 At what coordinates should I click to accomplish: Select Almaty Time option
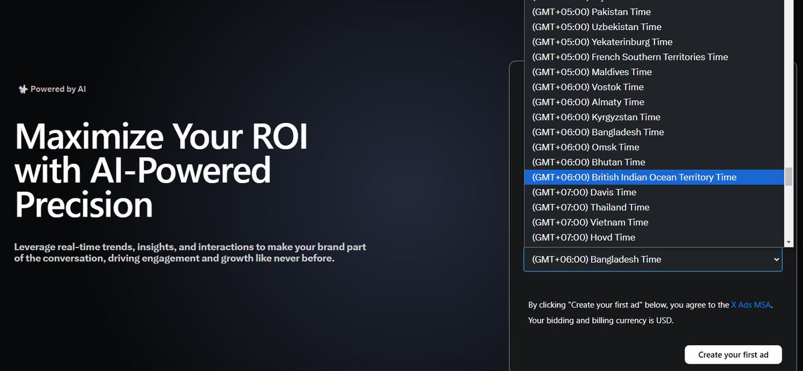coord(654,102)
